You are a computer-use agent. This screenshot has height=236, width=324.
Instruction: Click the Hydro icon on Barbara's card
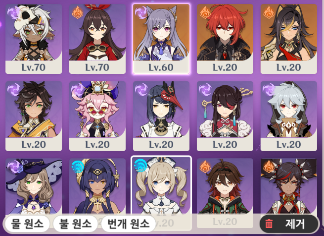(x=140, y=166)
